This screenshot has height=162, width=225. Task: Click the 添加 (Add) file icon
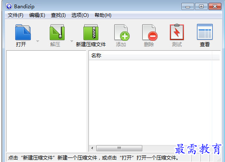(x=122, y=33)
